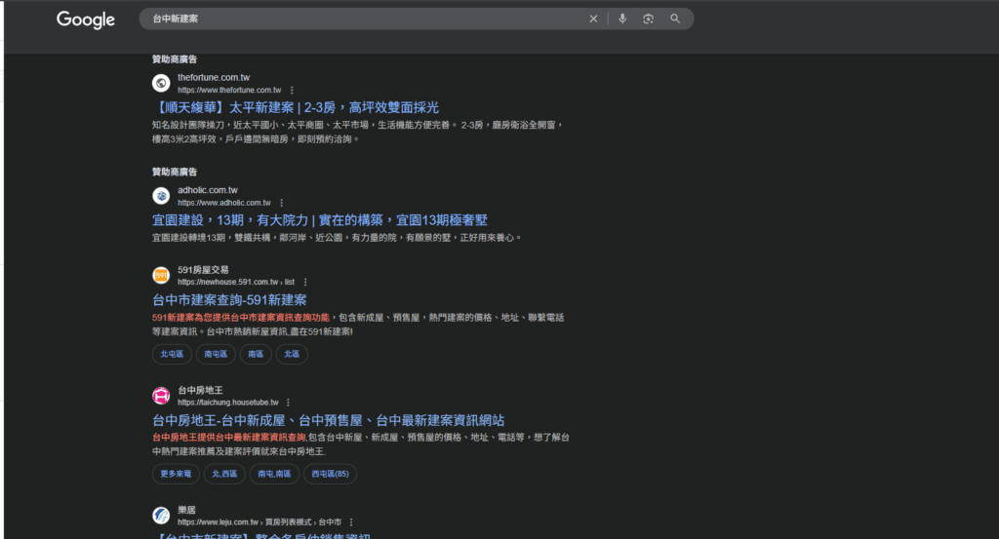The height and width of the screenshot is (539, 999).
Task: Click site name adholic.com.tw
Action: click(x=208, y=190)
